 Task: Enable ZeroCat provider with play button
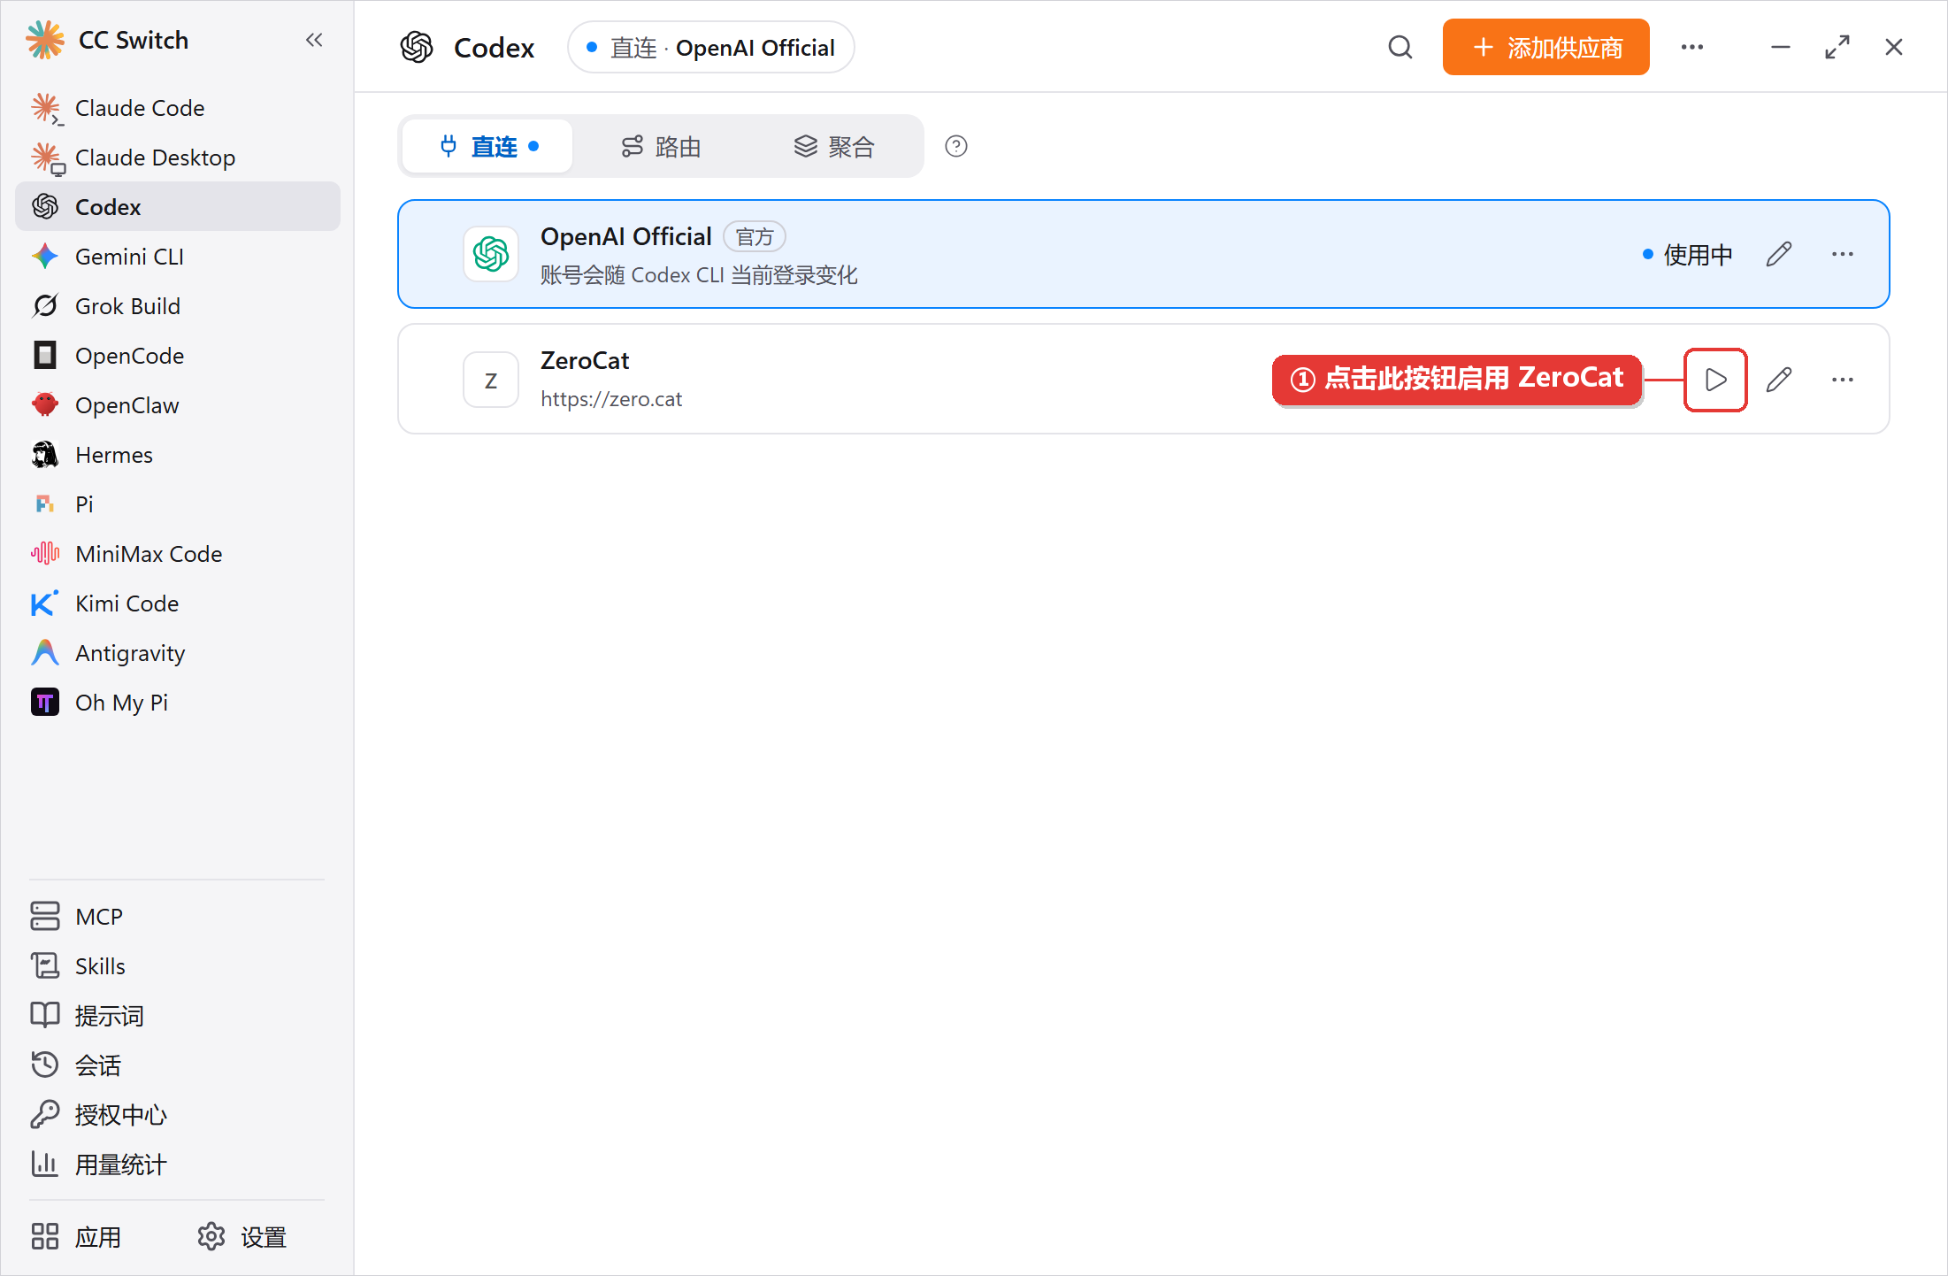coord(1714,380)
